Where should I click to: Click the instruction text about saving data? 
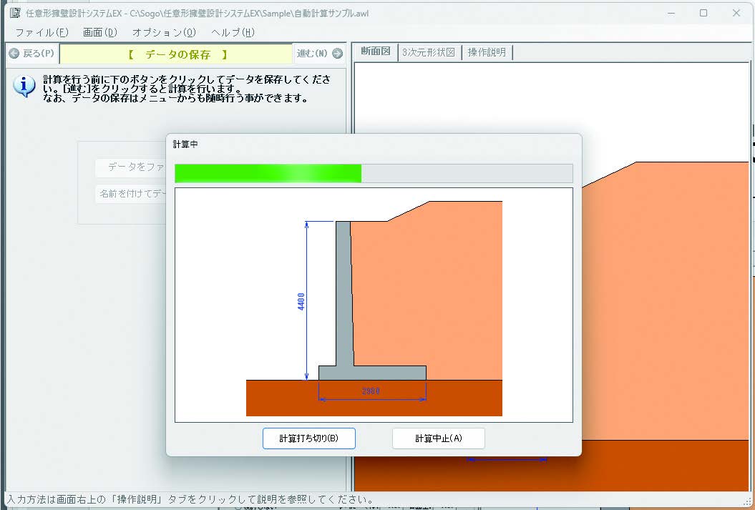tap(187, 89)
